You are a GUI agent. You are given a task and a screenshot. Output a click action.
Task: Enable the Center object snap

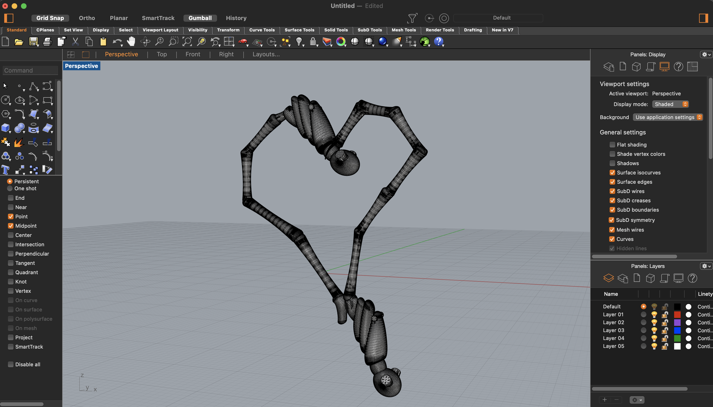[x=11, y=235]
